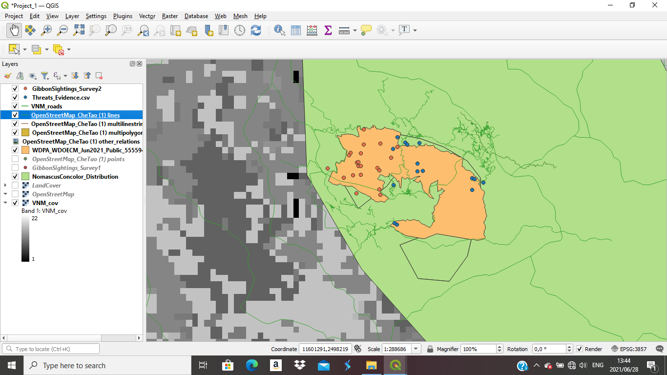Activate the Identify Features tool
The width and height of the screenshot is (667, 375).
pyautogui.click(x=280, y=30)
